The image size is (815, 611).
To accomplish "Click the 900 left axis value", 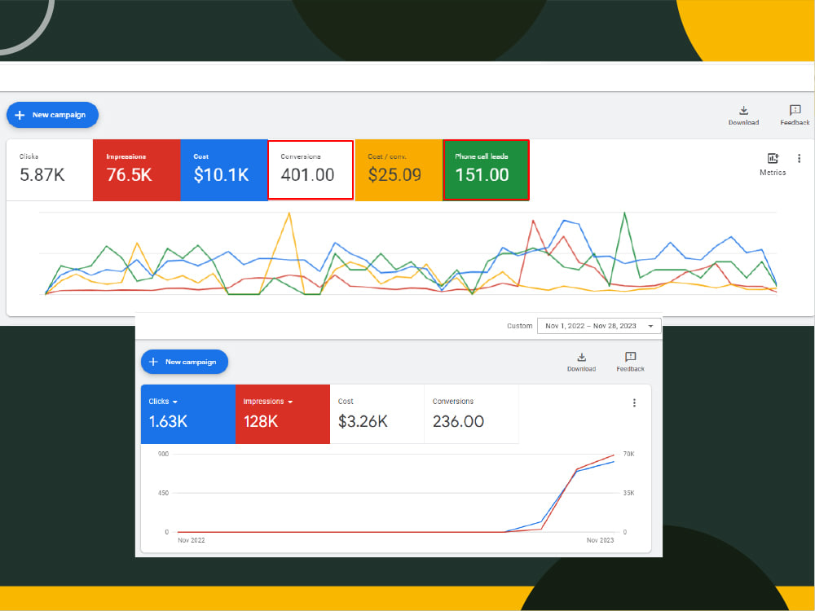I will click(x=163, y=454).
